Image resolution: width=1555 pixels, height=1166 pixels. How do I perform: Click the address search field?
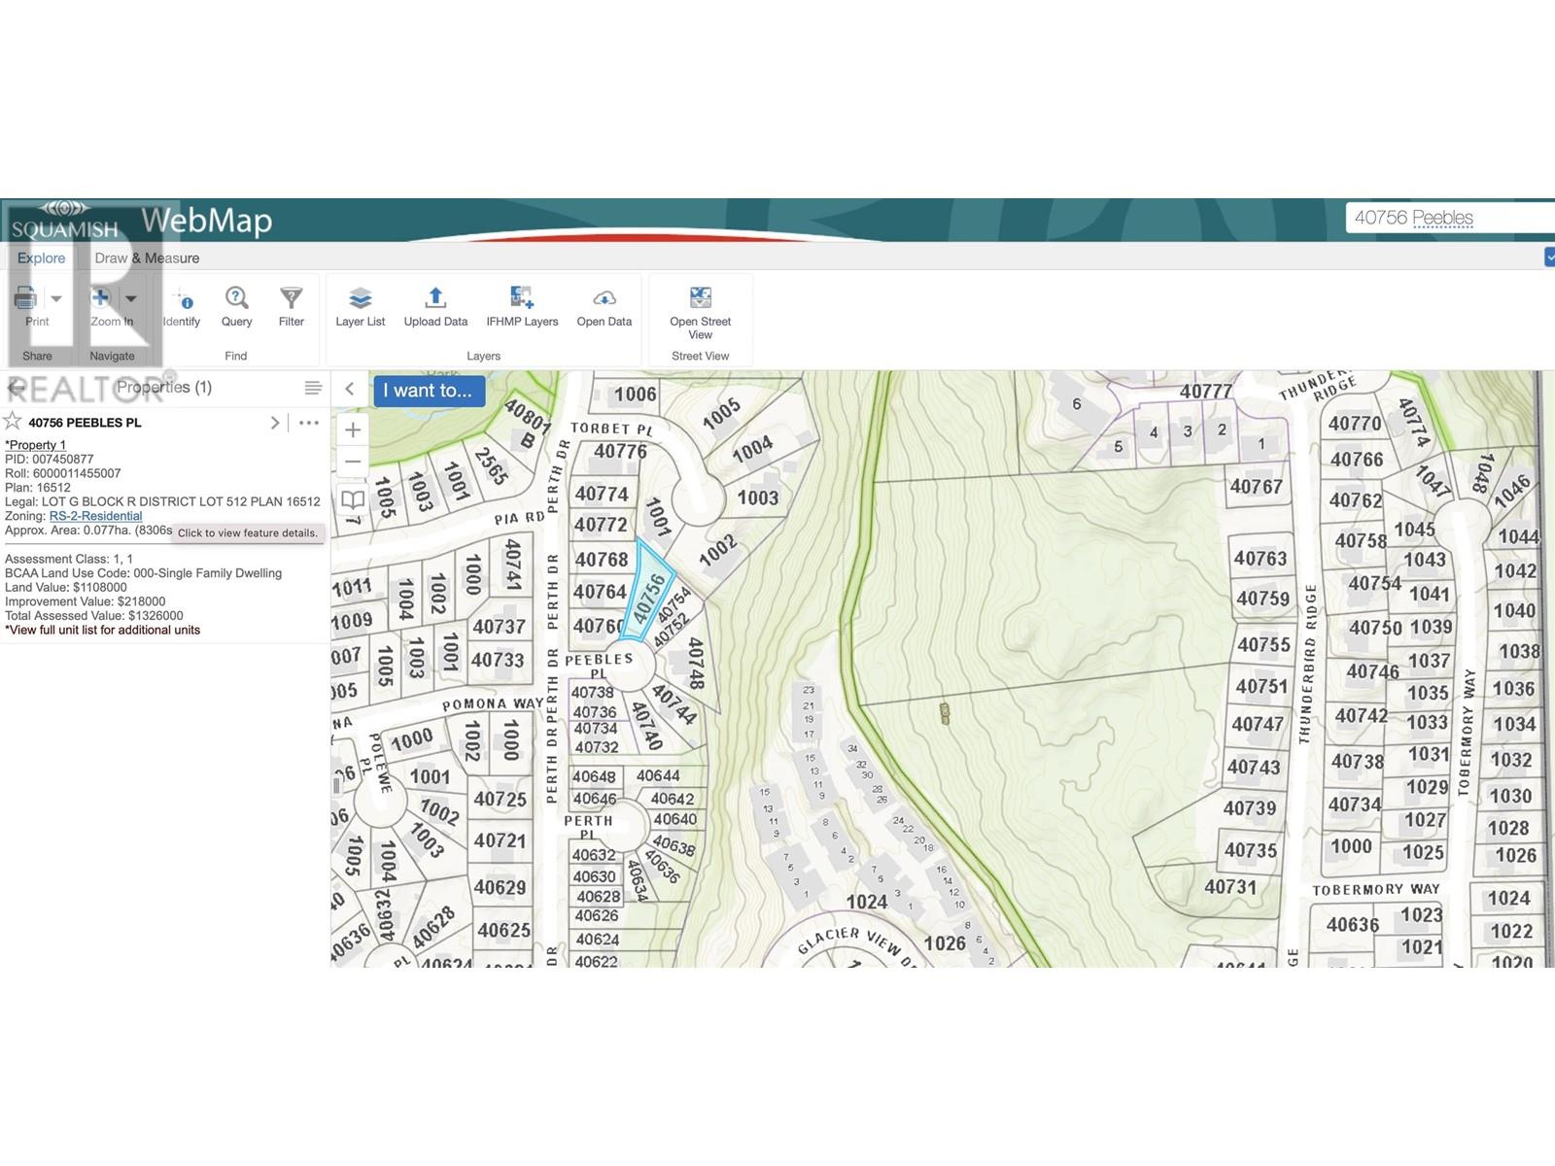point(1448,218)
